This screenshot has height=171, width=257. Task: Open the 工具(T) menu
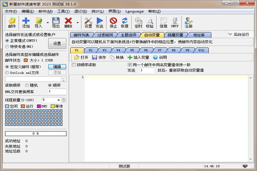[x=64, y=11]
